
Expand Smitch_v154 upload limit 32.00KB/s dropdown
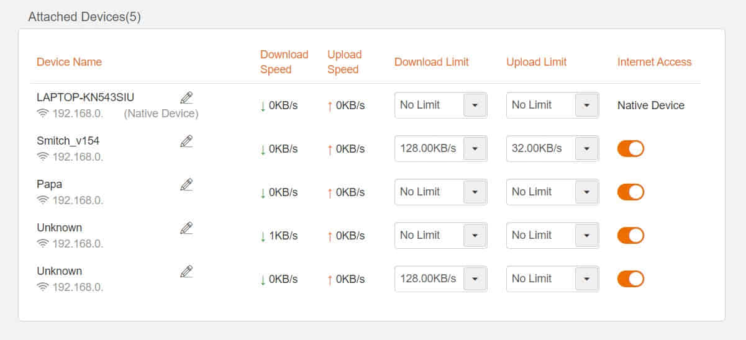coord(553,149)
